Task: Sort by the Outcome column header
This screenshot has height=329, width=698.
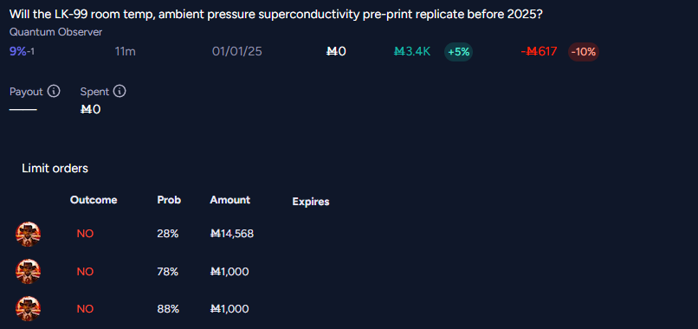Action: point(94,200)
